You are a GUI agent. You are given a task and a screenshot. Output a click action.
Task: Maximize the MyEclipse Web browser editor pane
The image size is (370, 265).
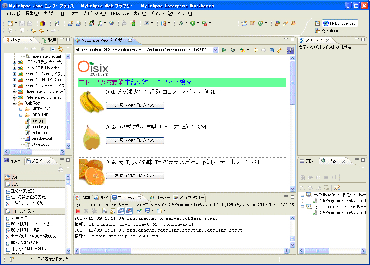coord(292,40)
